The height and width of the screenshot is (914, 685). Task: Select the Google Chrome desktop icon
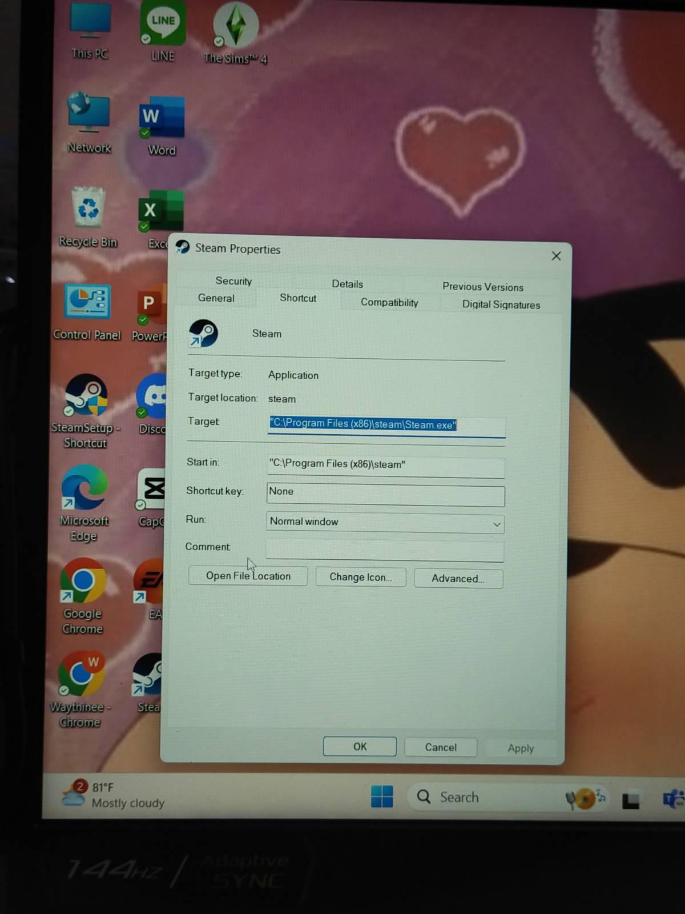83,597
